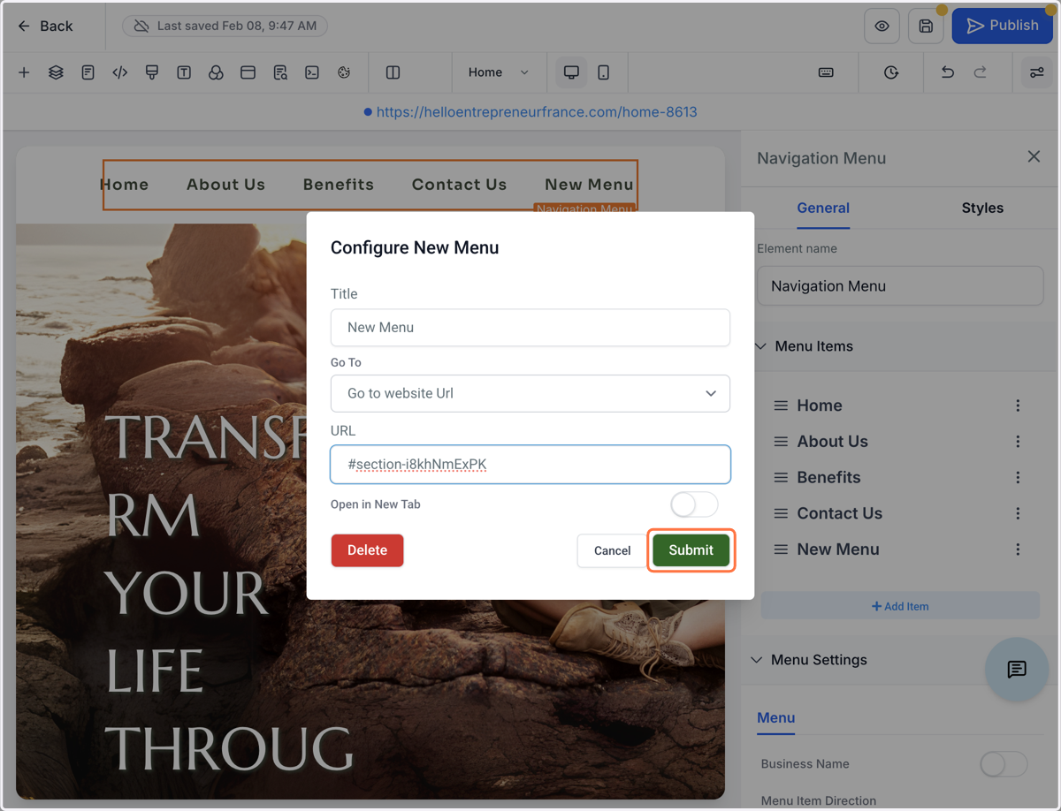The width and height of the screenshot is (1061, 811).
Task: Switch to the Styles tab
Action: [x=982, y=208]
